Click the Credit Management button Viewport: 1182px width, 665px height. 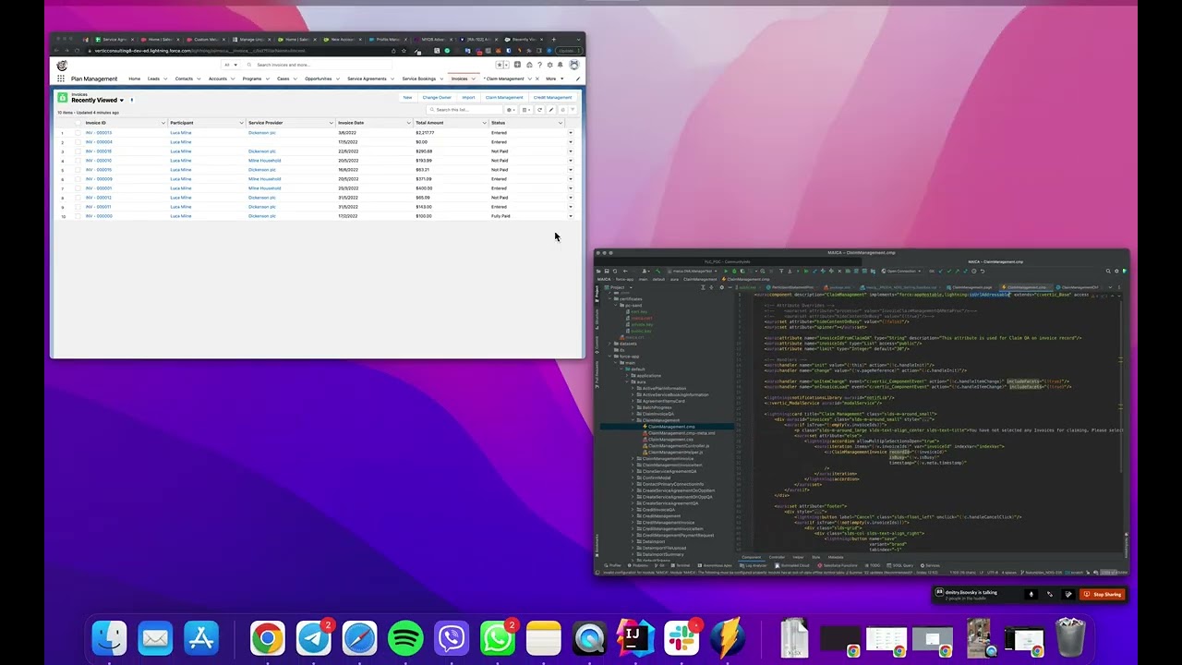[552, 97]
